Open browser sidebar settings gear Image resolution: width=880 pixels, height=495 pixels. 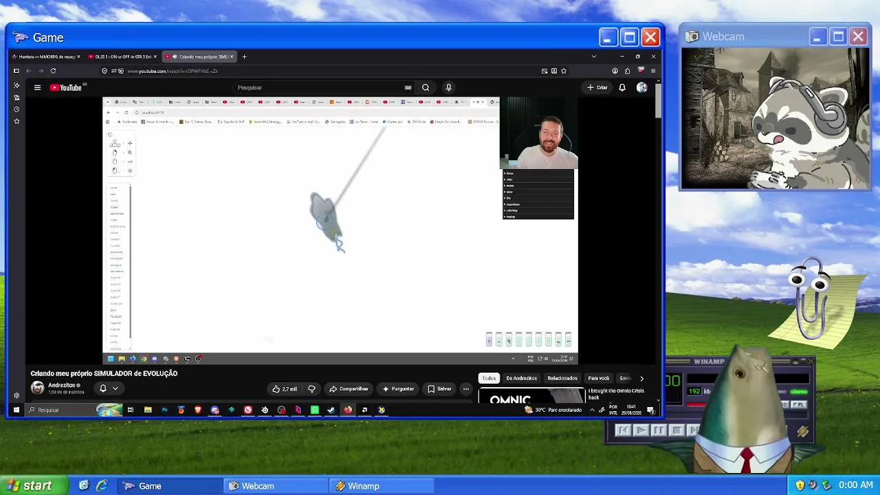[x=16, y=395]
